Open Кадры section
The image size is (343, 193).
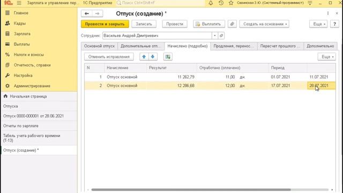click(19, 23)
